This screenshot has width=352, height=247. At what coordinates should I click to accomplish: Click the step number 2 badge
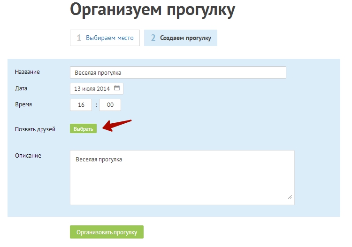(153, 38)
